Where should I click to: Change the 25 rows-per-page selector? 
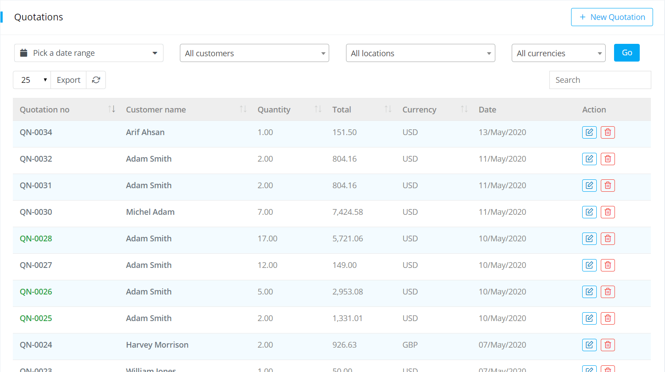tap(32, 80)
